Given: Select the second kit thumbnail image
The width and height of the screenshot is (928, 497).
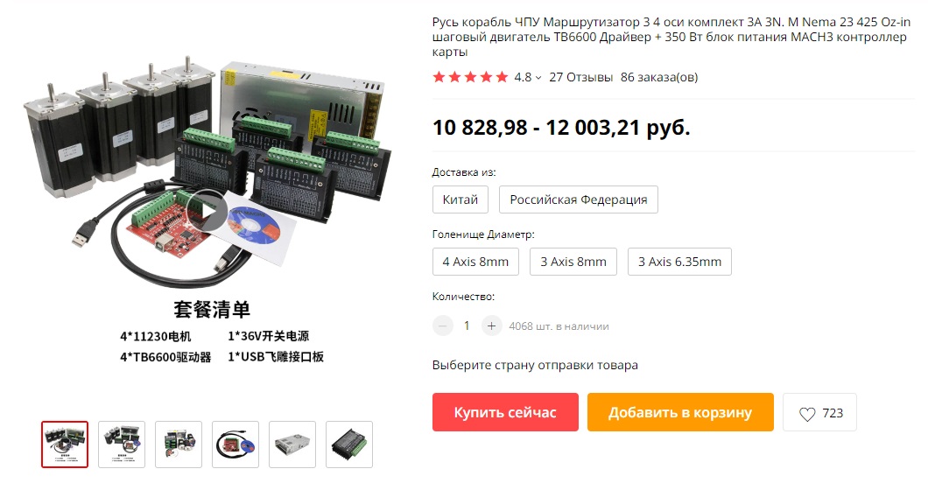Looking at the screenshot, I should click(x=122, y=444).
